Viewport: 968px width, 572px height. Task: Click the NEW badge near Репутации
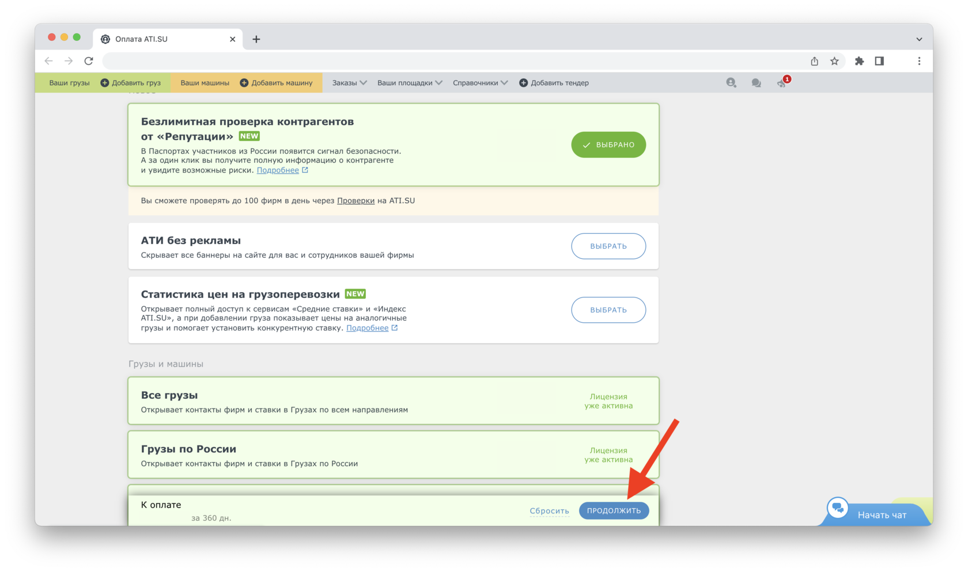[x=249, y=136]
